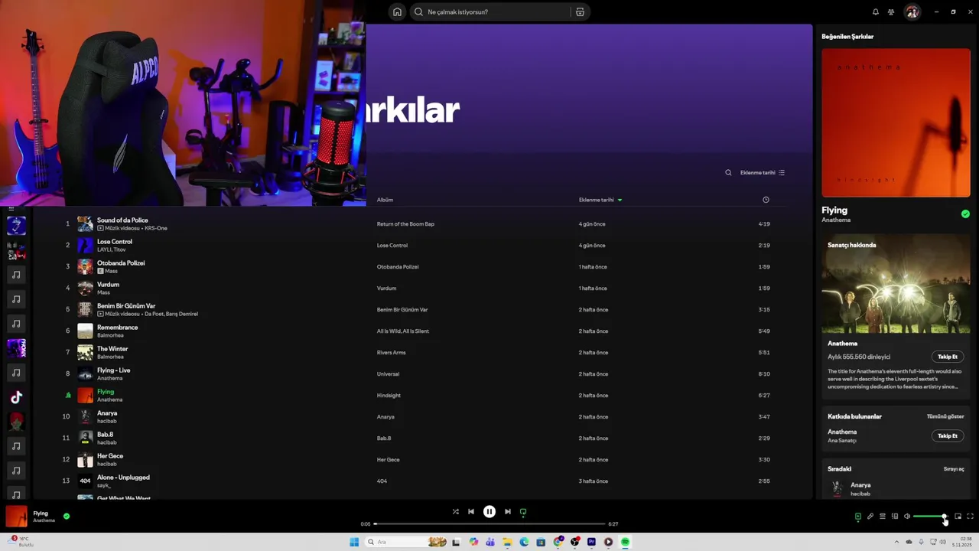Screen dimensions: 979x551
Task: Seek on the playback progress bar
Action: click(489, 524)
